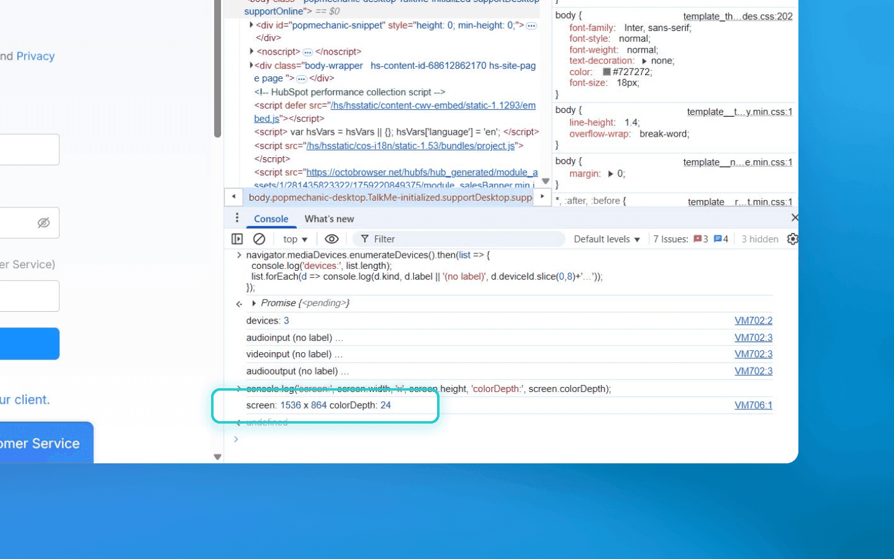Open the console drawer three-dot menu

tap(237, 218)
